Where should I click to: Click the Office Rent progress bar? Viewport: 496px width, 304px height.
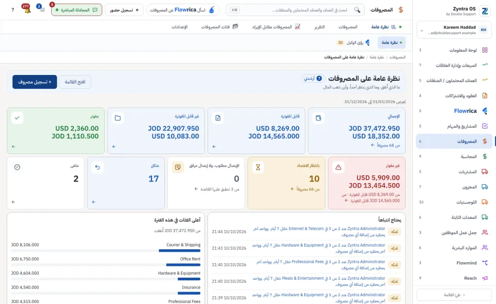[105, 265]
